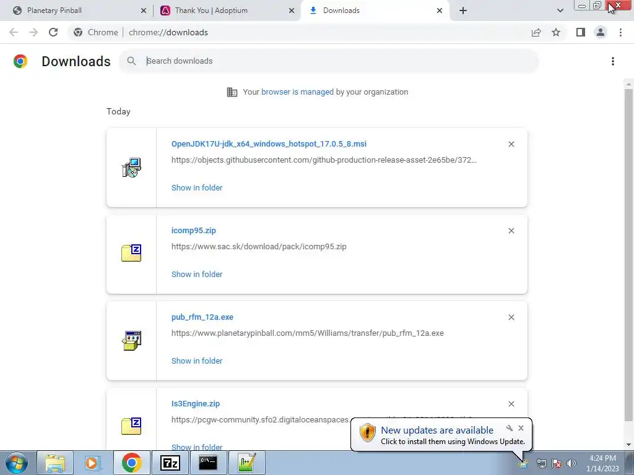Viewport: 634px width, 475px height.
Task: Click the githubusercontent source URL text
Action: (324, 160)
